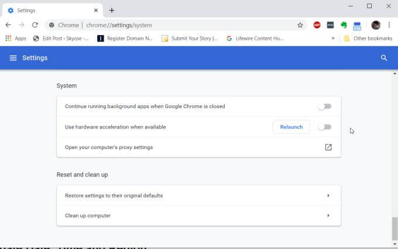Open the Chrome profile avatar
398x249 pixels.
(376, 25)
